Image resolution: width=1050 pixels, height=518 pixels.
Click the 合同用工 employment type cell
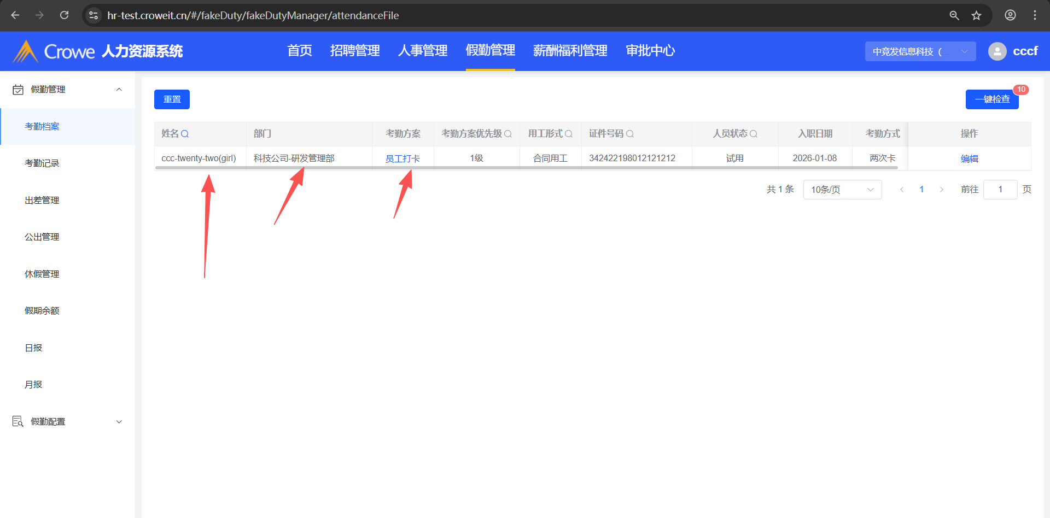[551, 158]
